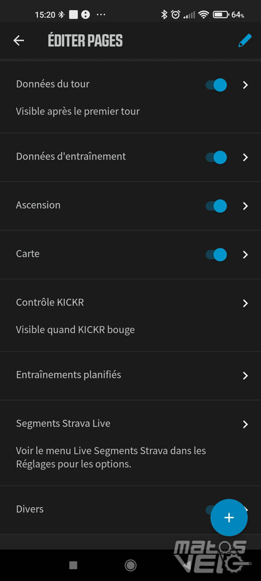This screenshot has height=581, width=261.
Task: Tap the battery indicator icon
Action: click(221, 15)
